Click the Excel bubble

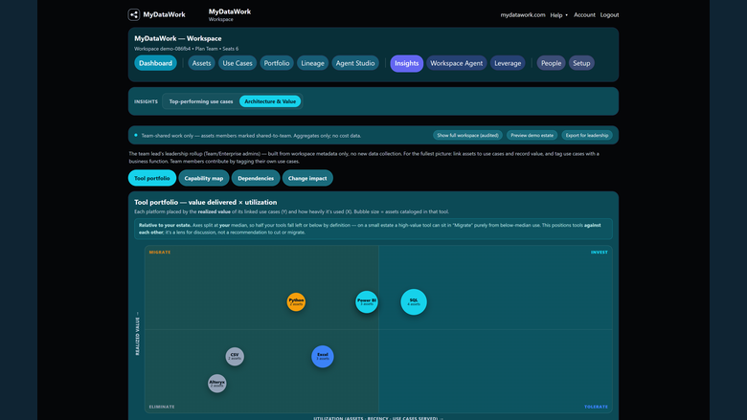tap(323, 357)
